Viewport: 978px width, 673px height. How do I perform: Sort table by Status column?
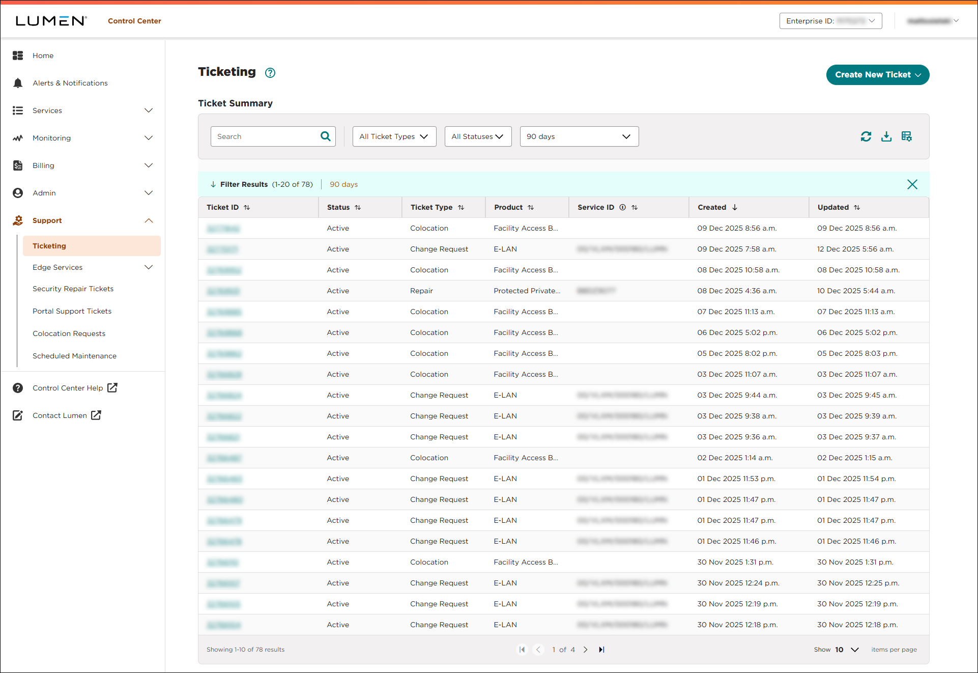coord(358,207)
